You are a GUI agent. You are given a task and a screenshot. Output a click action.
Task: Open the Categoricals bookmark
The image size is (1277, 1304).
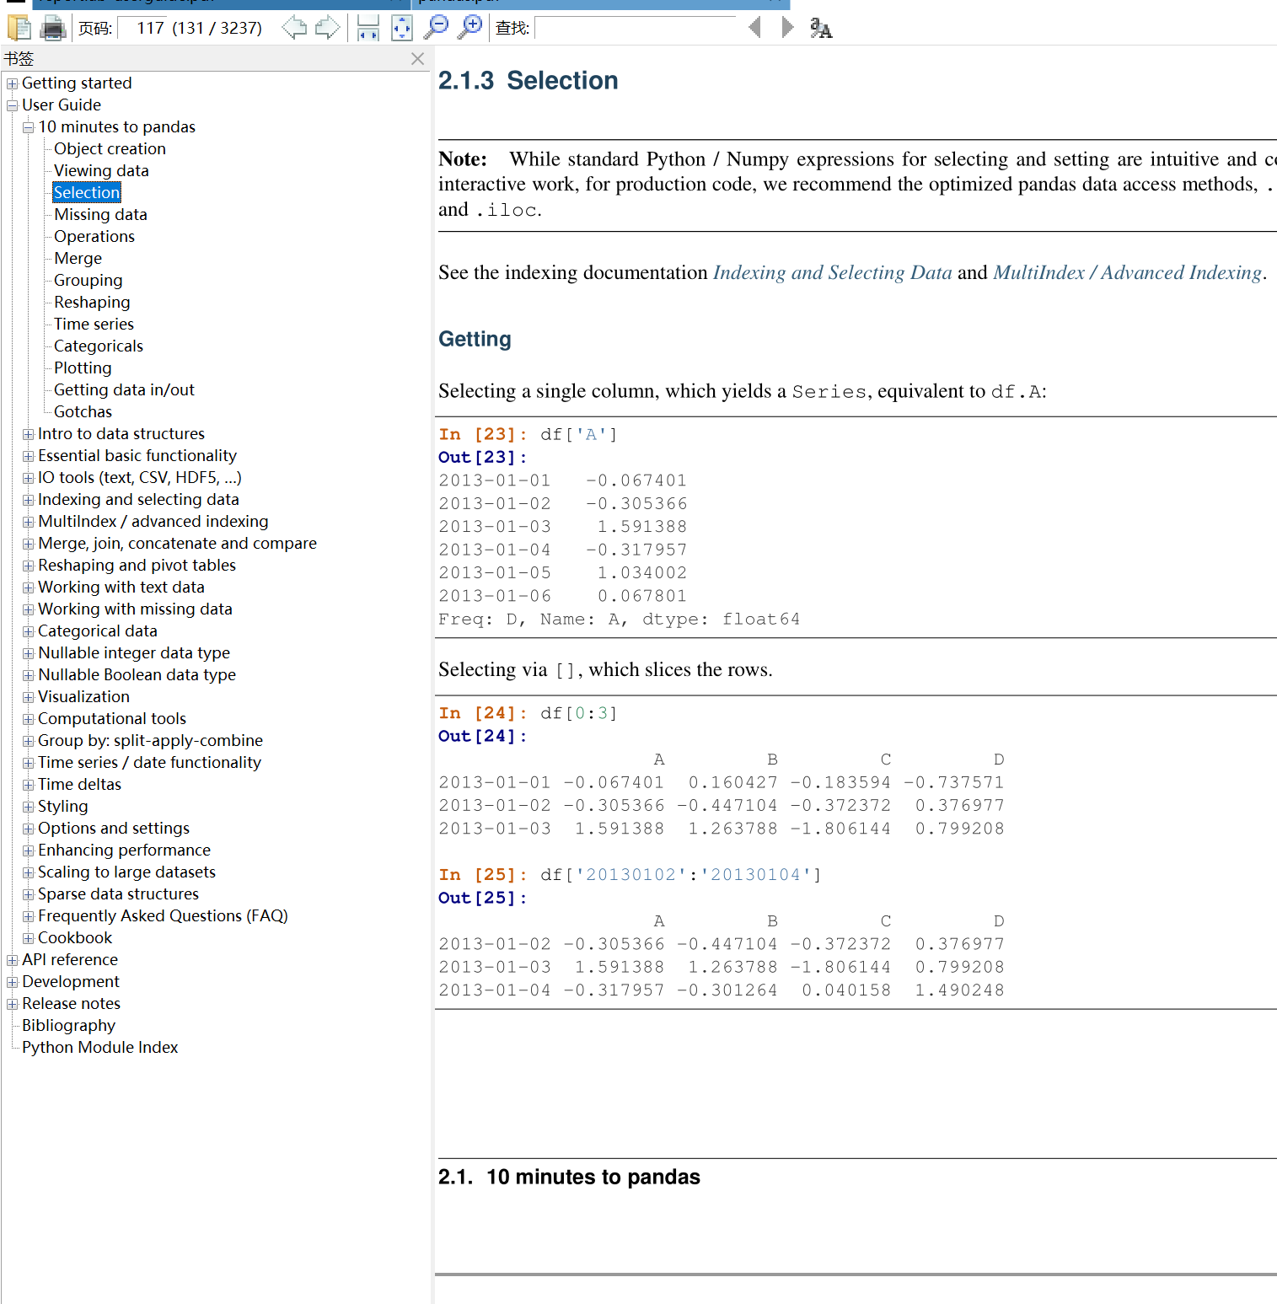pos(99,346)
